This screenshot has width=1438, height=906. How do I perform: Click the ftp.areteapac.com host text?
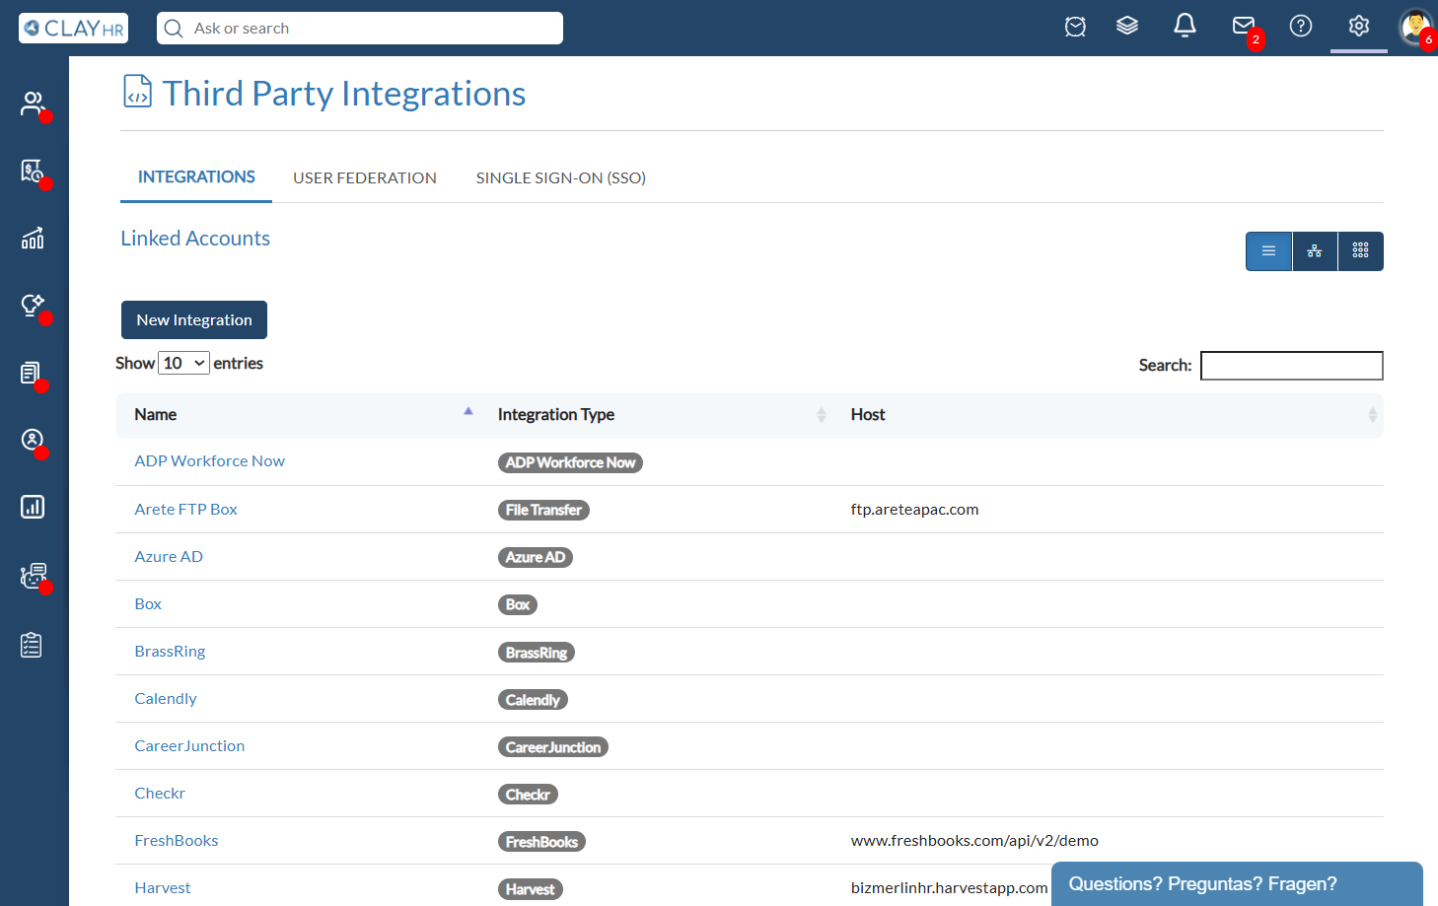coord(915,510)
